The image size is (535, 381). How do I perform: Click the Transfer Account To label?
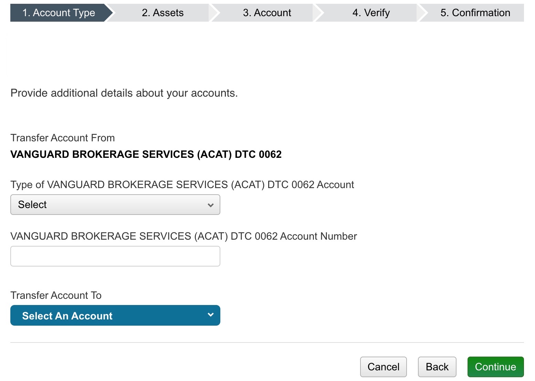pyautogui.click(x=56, y=295)
